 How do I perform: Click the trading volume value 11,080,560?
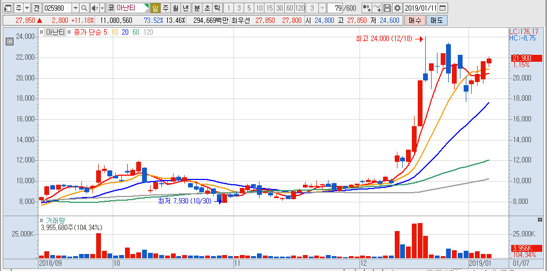click(x=116, y=21)
